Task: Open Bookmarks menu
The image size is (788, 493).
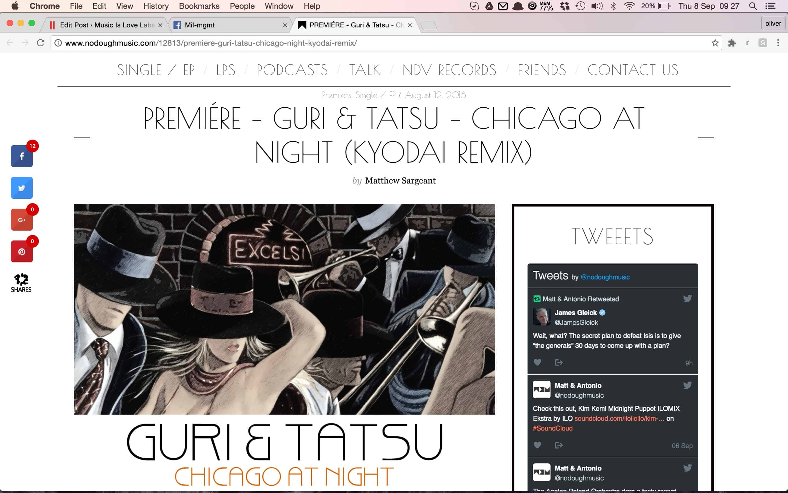Action: [x=199, y=6]
